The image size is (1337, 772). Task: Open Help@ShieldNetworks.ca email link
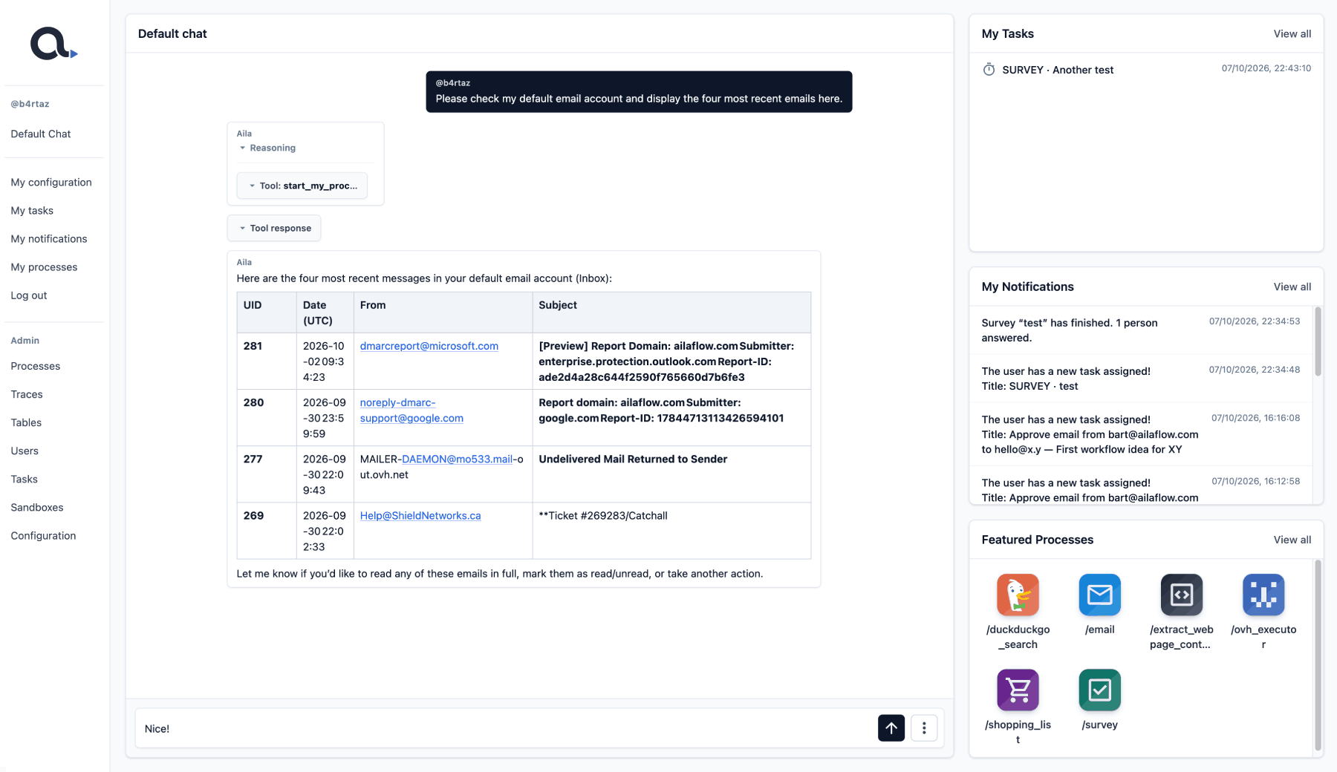pos(420,515)
